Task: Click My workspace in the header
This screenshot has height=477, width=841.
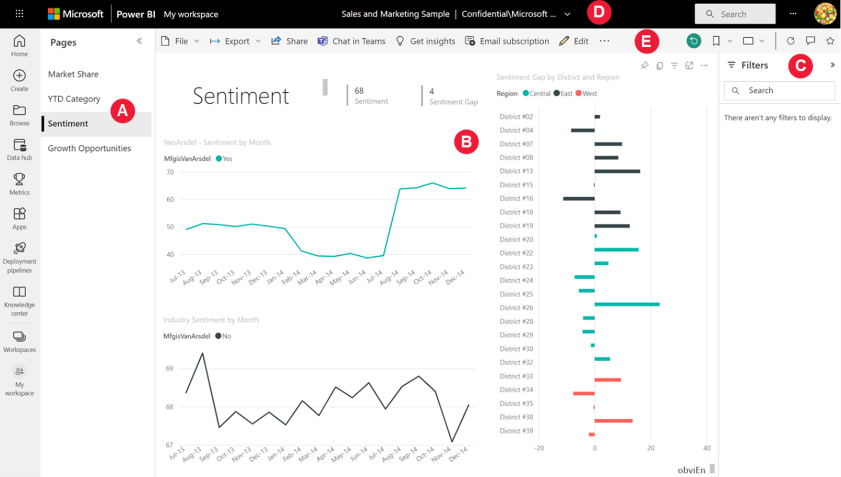Action: point(191,14)
